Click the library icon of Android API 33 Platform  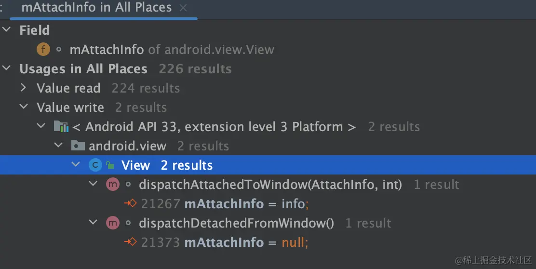point(61,127)
